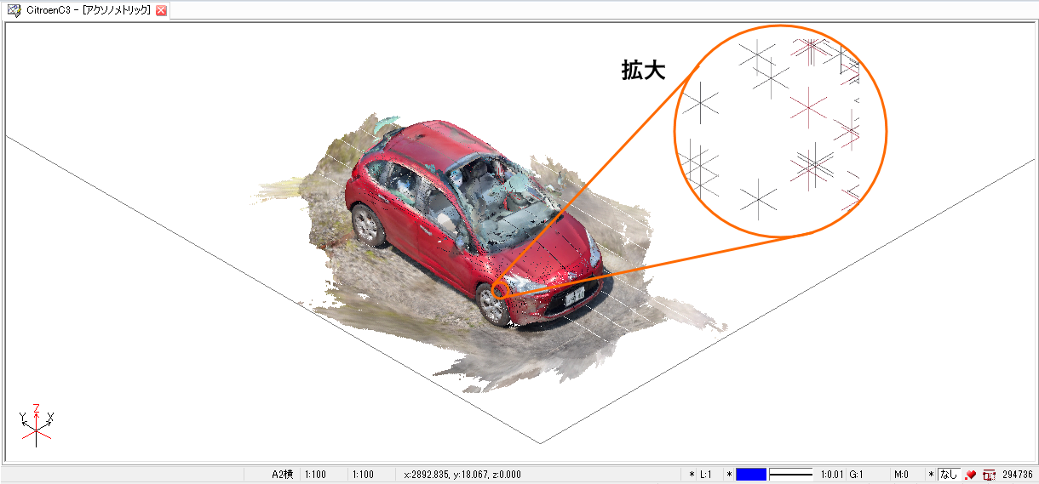Click the red calendar-like icon in status bar
The height and width of the screenshot is (484, 1039).
(989, 475)
